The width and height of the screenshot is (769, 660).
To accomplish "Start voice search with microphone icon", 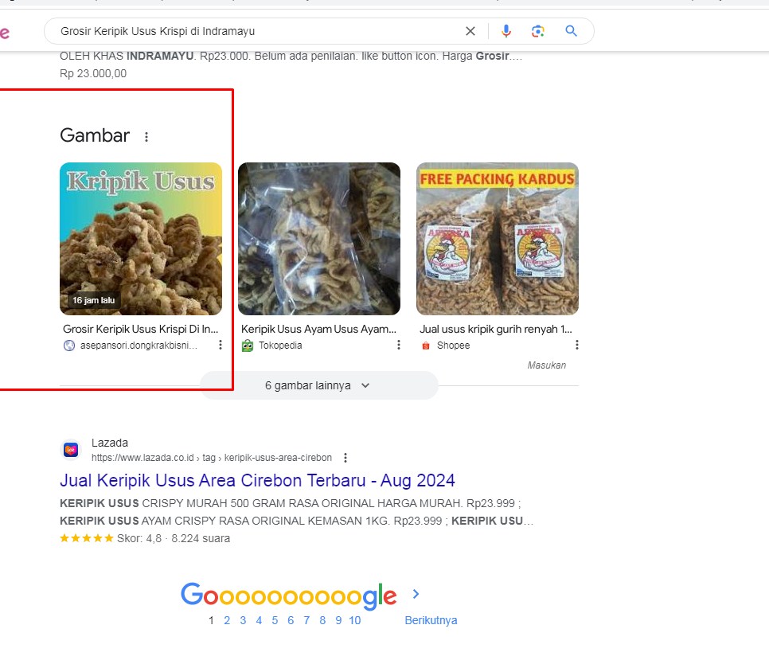I will (x=506, y=31).
